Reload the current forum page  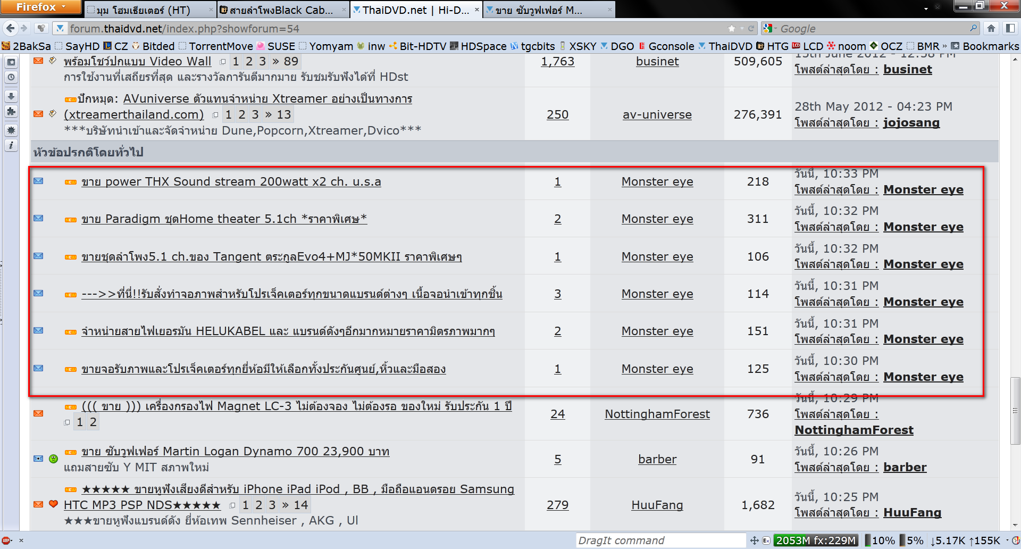pos(751,28)
